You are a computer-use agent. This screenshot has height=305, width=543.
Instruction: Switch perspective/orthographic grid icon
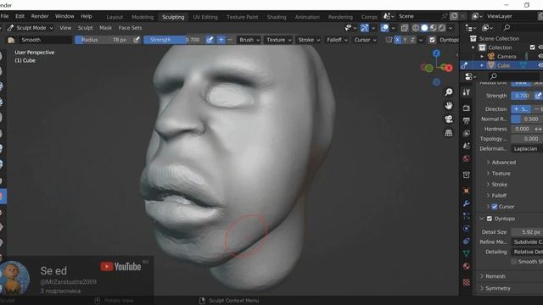449,132
